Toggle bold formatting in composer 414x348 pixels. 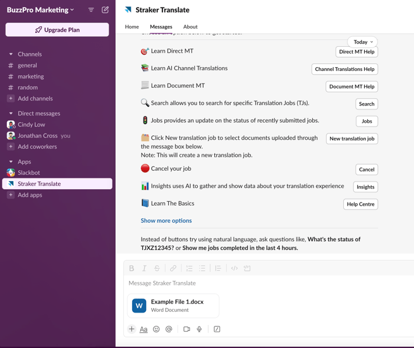131,268
